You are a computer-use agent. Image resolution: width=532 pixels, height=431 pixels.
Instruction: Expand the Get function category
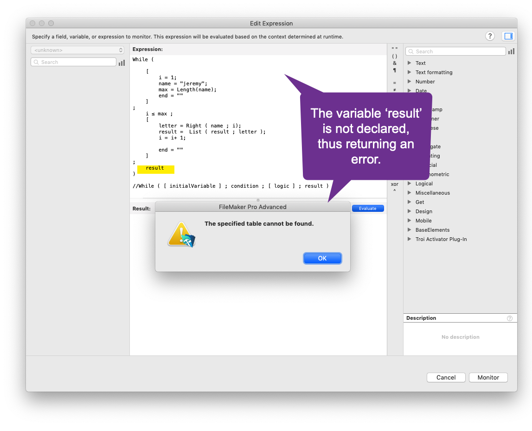pyautogui.click(x=409, y=202)
